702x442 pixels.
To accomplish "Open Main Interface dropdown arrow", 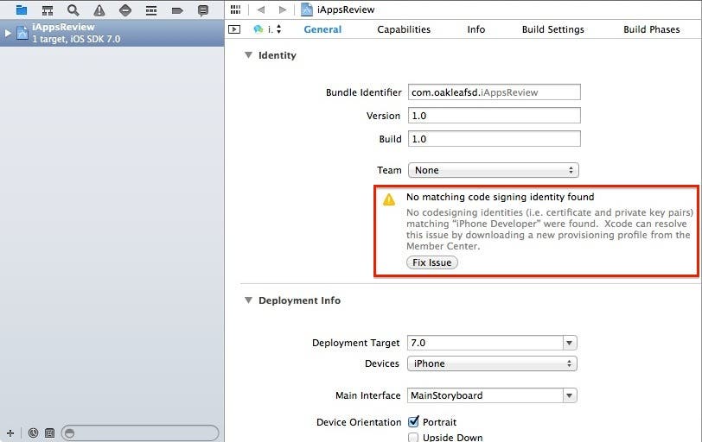I will [x=570, y=395].
